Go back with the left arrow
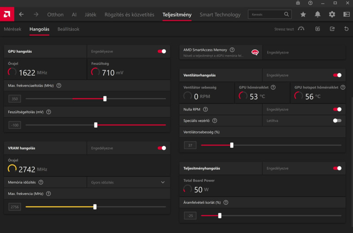This screenshot has height=233, width=353. tap(21, 15)
